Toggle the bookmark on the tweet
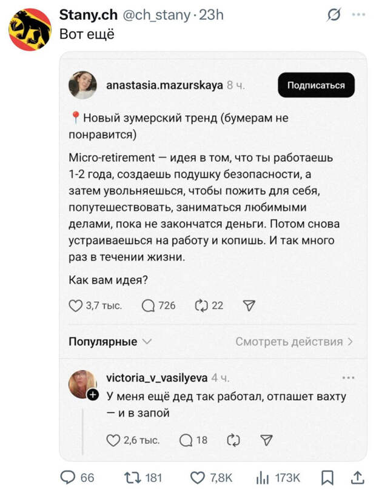This screenshot has height=493, width=376. coord(327,477)
